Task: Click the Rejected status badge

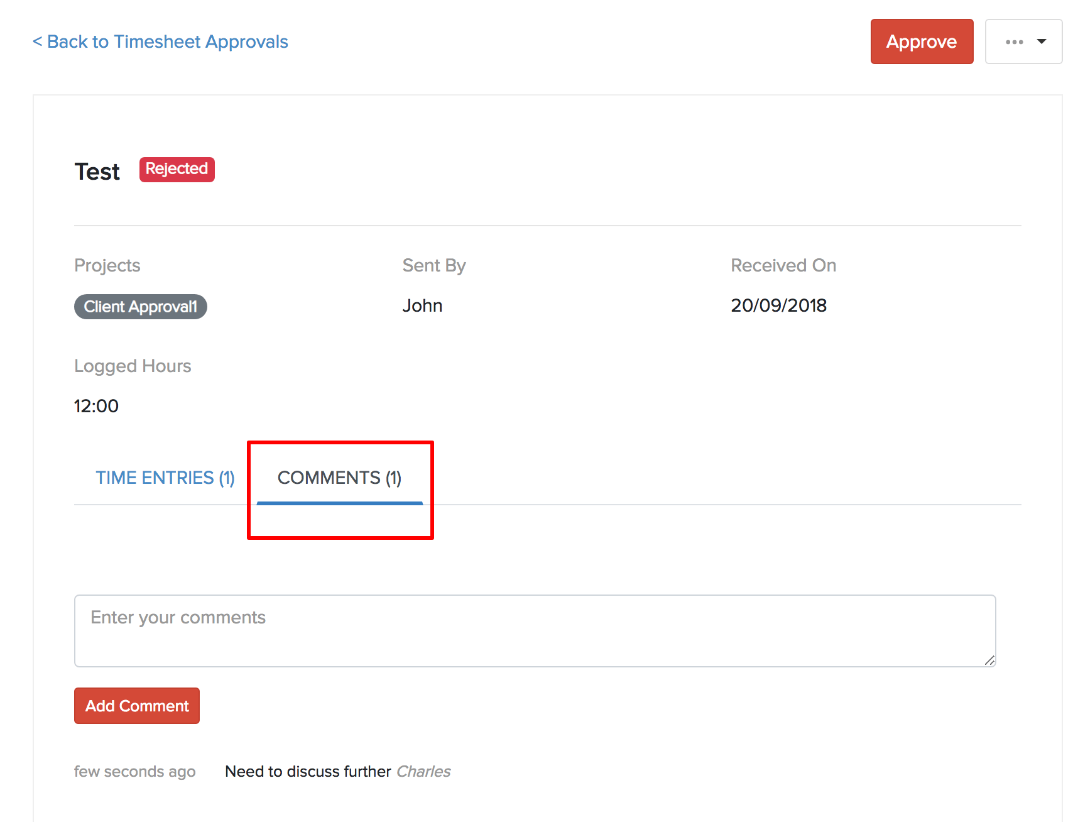Action: [177, 169]
